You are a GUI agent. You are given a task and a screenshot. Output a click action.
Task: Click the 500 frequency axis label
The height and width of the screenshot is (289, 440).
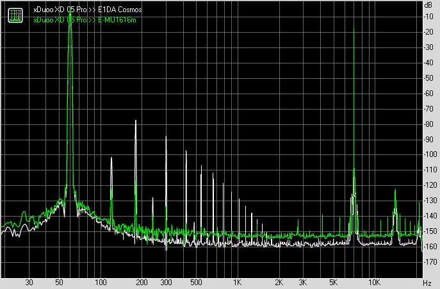click(x=196, y=283)
